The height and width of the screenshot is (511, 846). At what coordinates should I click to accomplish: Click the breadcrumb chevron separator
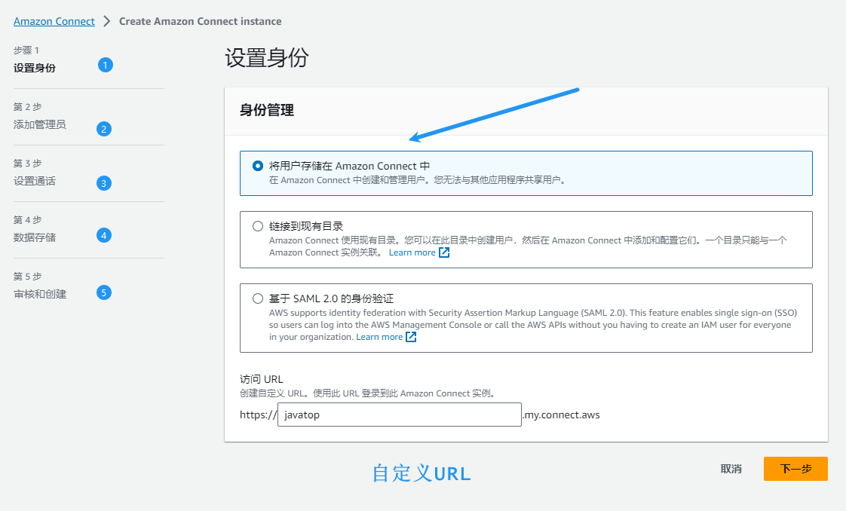coord(107,21)
